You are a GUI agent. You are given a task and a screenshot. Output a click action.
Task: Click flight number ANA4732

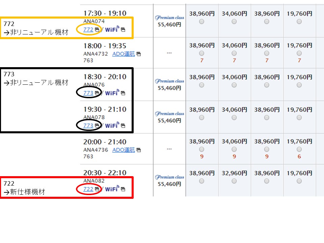coord(96,54)
